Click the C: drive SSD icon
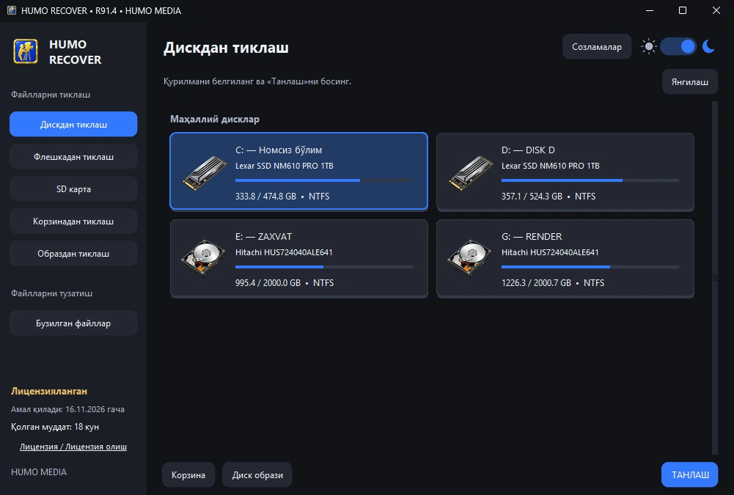734x495 pixels. coord(205,172)
